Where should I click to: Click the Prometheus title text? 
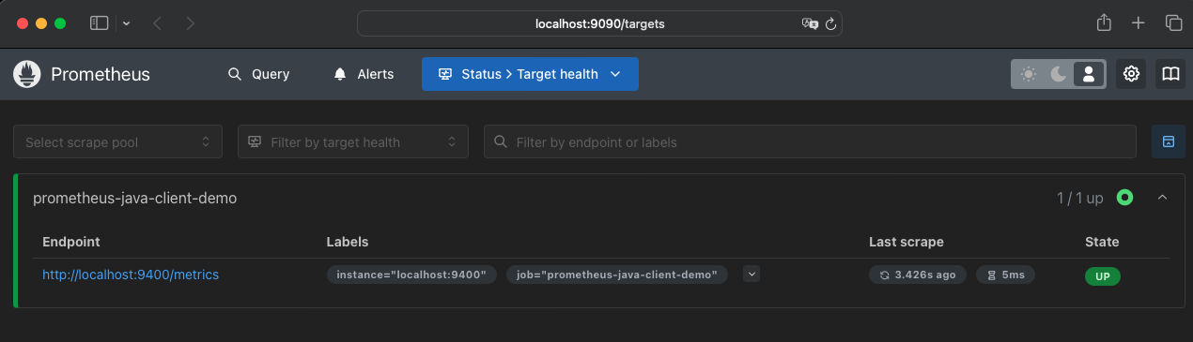tap(101, 74)
